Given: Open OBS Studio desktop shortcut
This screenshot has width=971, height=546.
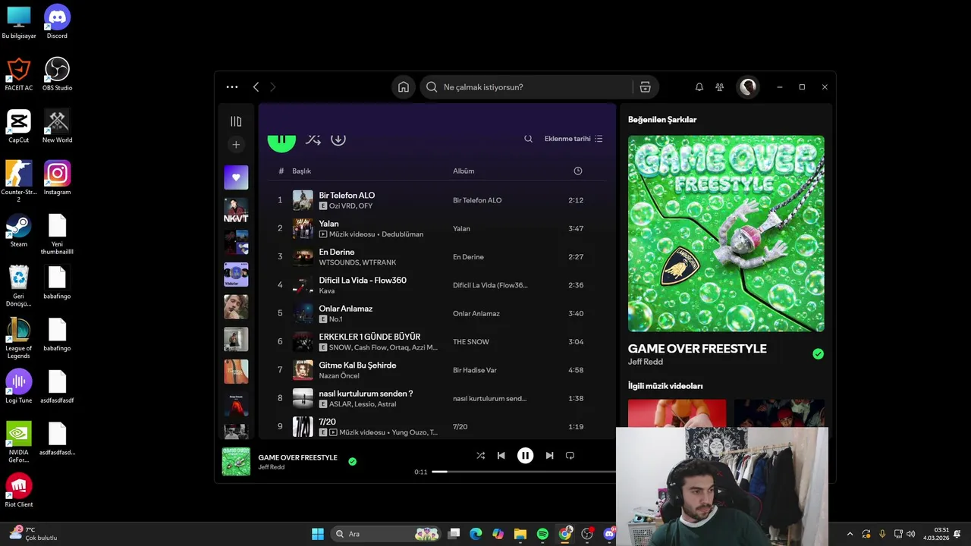Looking at the screenshot, I should (x=57, y=74).
